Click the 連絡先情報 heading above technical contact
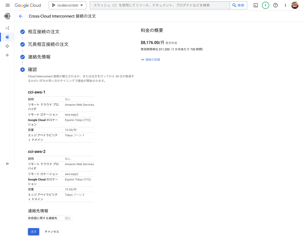The image size is (303, 246). (38, 211)
